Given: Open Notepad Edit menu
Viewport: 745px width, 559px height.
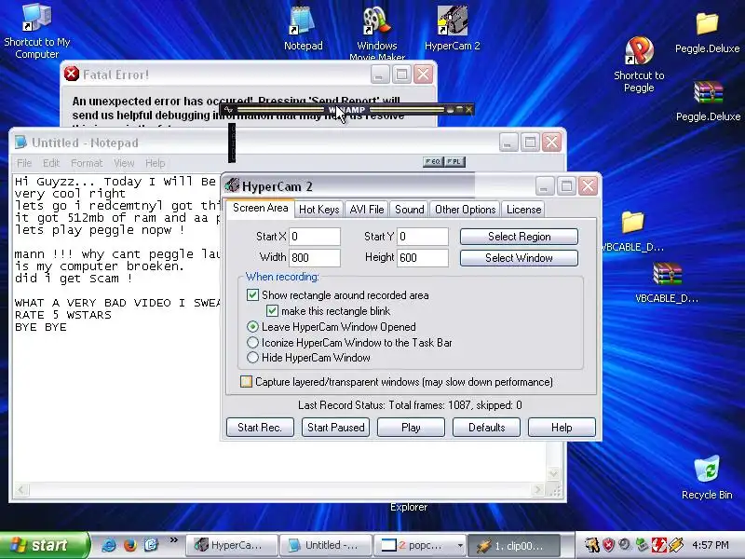Looking at the screenshot, I should click(51, 163).
